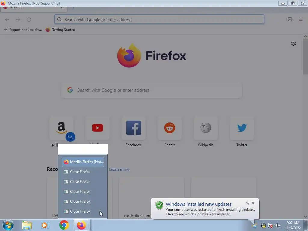
Task: Open the Action Center flag tray icon
Action: [270, 225]
